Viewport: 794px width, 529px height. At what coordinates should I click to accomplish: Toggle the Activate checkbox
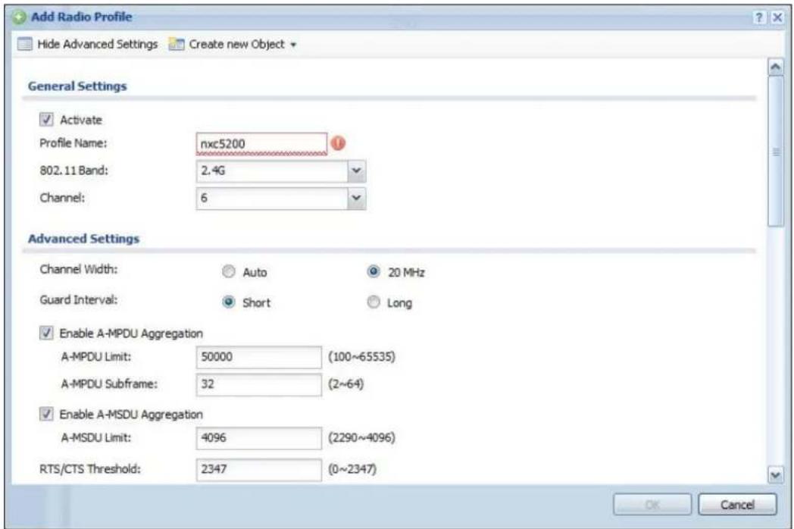46,120
